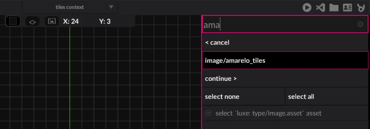Select the diamond layer tool icon
Screen dimensions: 370x129
32,21
